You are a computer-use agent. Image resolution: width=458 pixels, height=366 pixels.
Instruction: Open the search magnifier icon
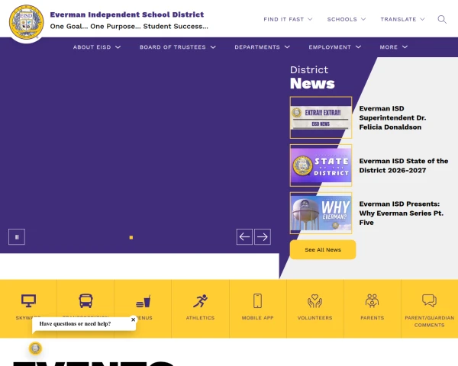[442, 19]
